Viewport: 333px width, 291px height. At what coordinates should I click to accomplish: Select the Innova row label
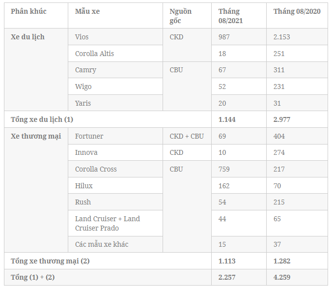pyautogui.click(x=86, y=152)
